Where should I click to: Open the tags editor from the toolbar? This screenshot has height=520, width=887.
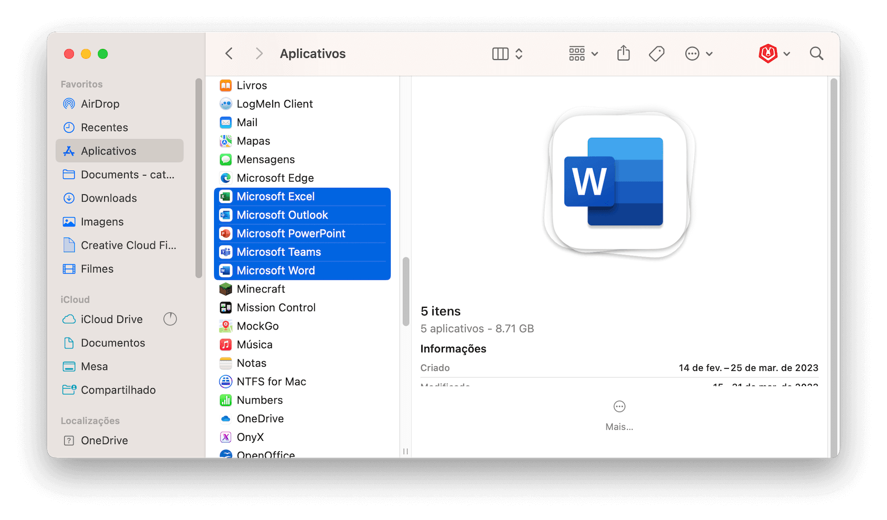pyautogui.click(x=656, y=53)
